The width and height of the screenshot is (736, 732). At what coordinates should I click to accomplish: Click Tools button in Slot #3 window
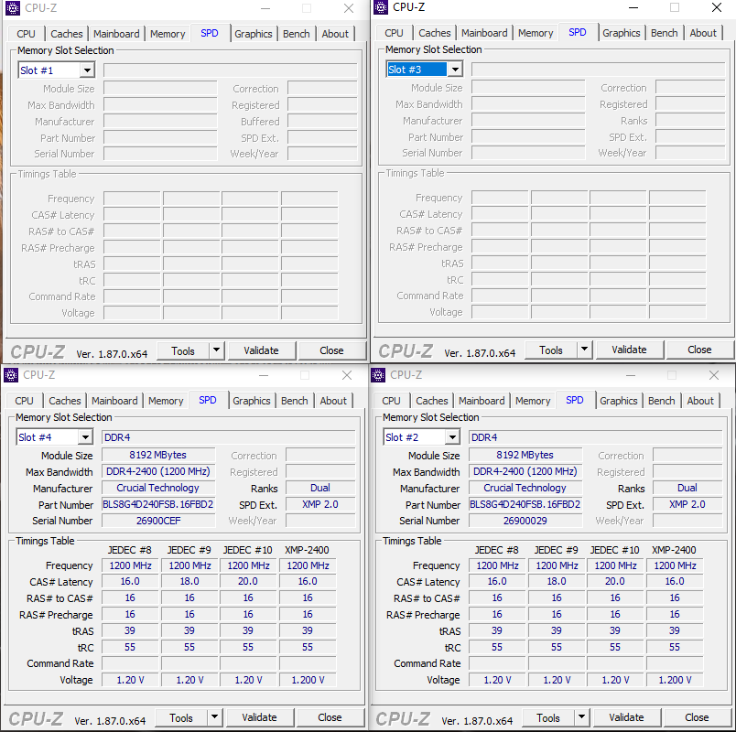[x=551, y=350]
